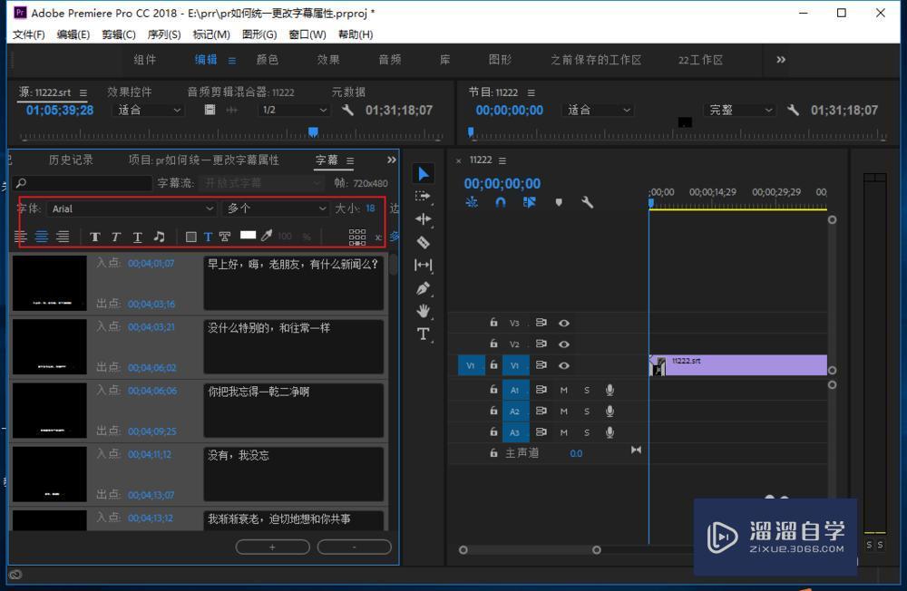Select the Ripple Edit tool
907x591 pixels.
coord(424,219)
